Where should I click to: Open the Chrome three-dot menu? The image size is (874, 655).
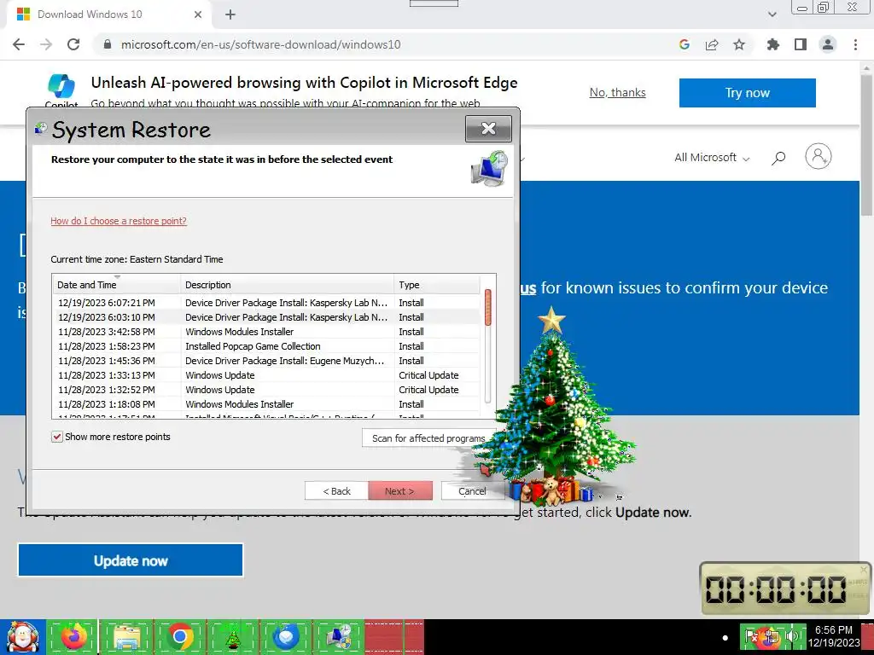click(855, 44)
